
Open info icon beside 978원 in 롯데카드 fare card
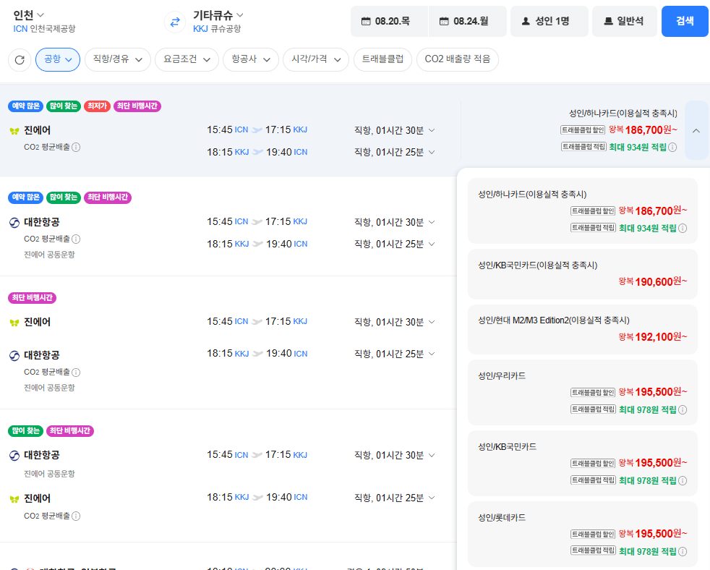(683, 551)
